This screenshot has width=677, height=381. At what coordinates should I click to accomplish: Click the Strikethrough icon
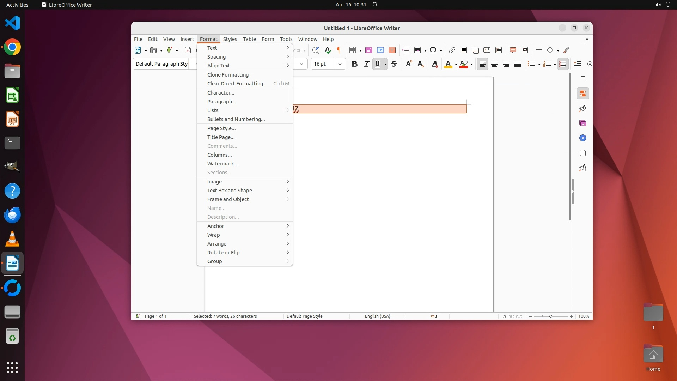click(x=394, y=64)
